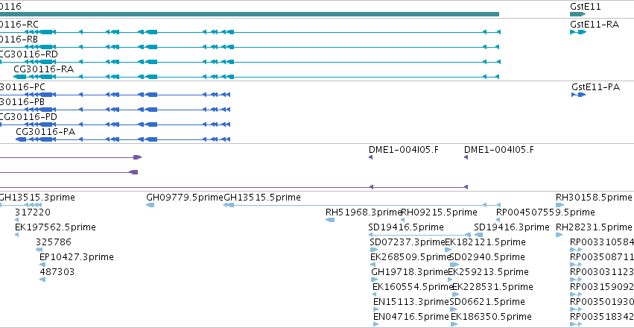Click the CG30116-PA protein label
634x328 pixels.
click(x=45, y=132)
